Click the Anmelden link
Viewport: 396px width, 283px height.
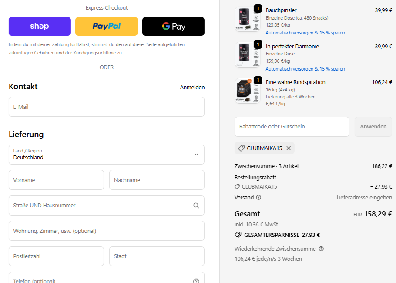pyautogui.click(x=192, y=88)
